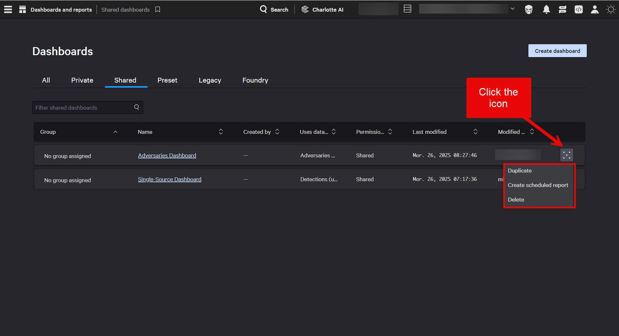Sort table by Last modified column
Image resolution: width=619 pixels, height=336 pixels.
pos(475,132)
